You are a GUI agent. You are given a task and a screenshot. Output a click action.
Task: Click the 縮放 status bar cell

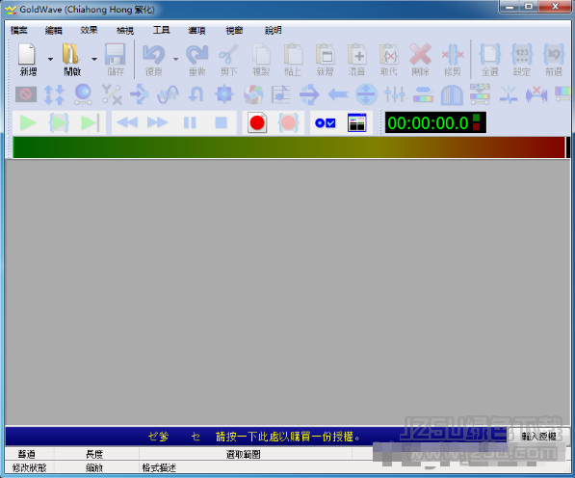pos(94,467)
